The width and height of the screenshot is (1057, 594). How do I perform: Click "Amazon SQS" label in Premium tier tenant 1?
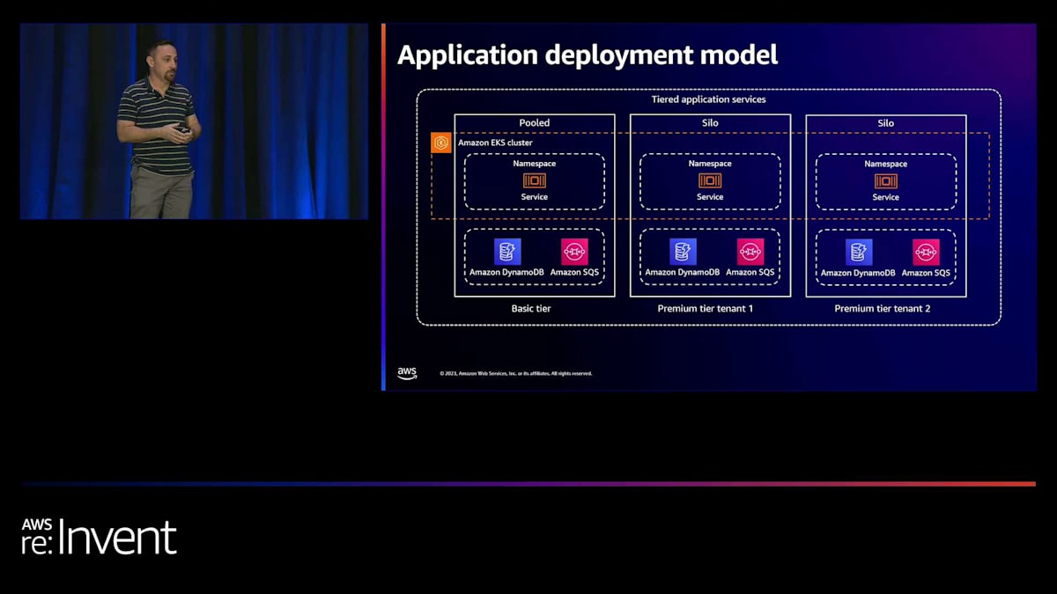(x=750, y=273)
